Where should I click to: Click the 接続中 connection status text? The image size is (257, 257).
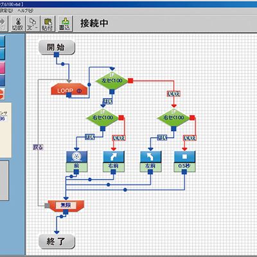(x=94, y=23)
